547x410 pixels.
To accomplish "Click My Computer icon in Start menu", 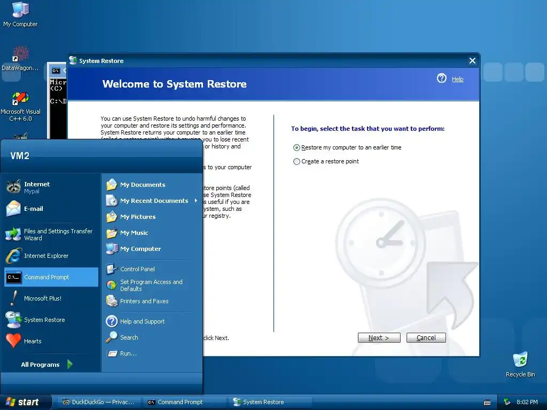I will 112,249.
